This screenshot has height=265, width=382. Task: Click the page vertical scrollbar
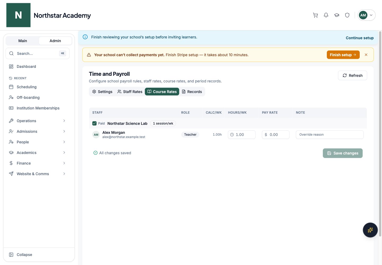pos(380,134)
